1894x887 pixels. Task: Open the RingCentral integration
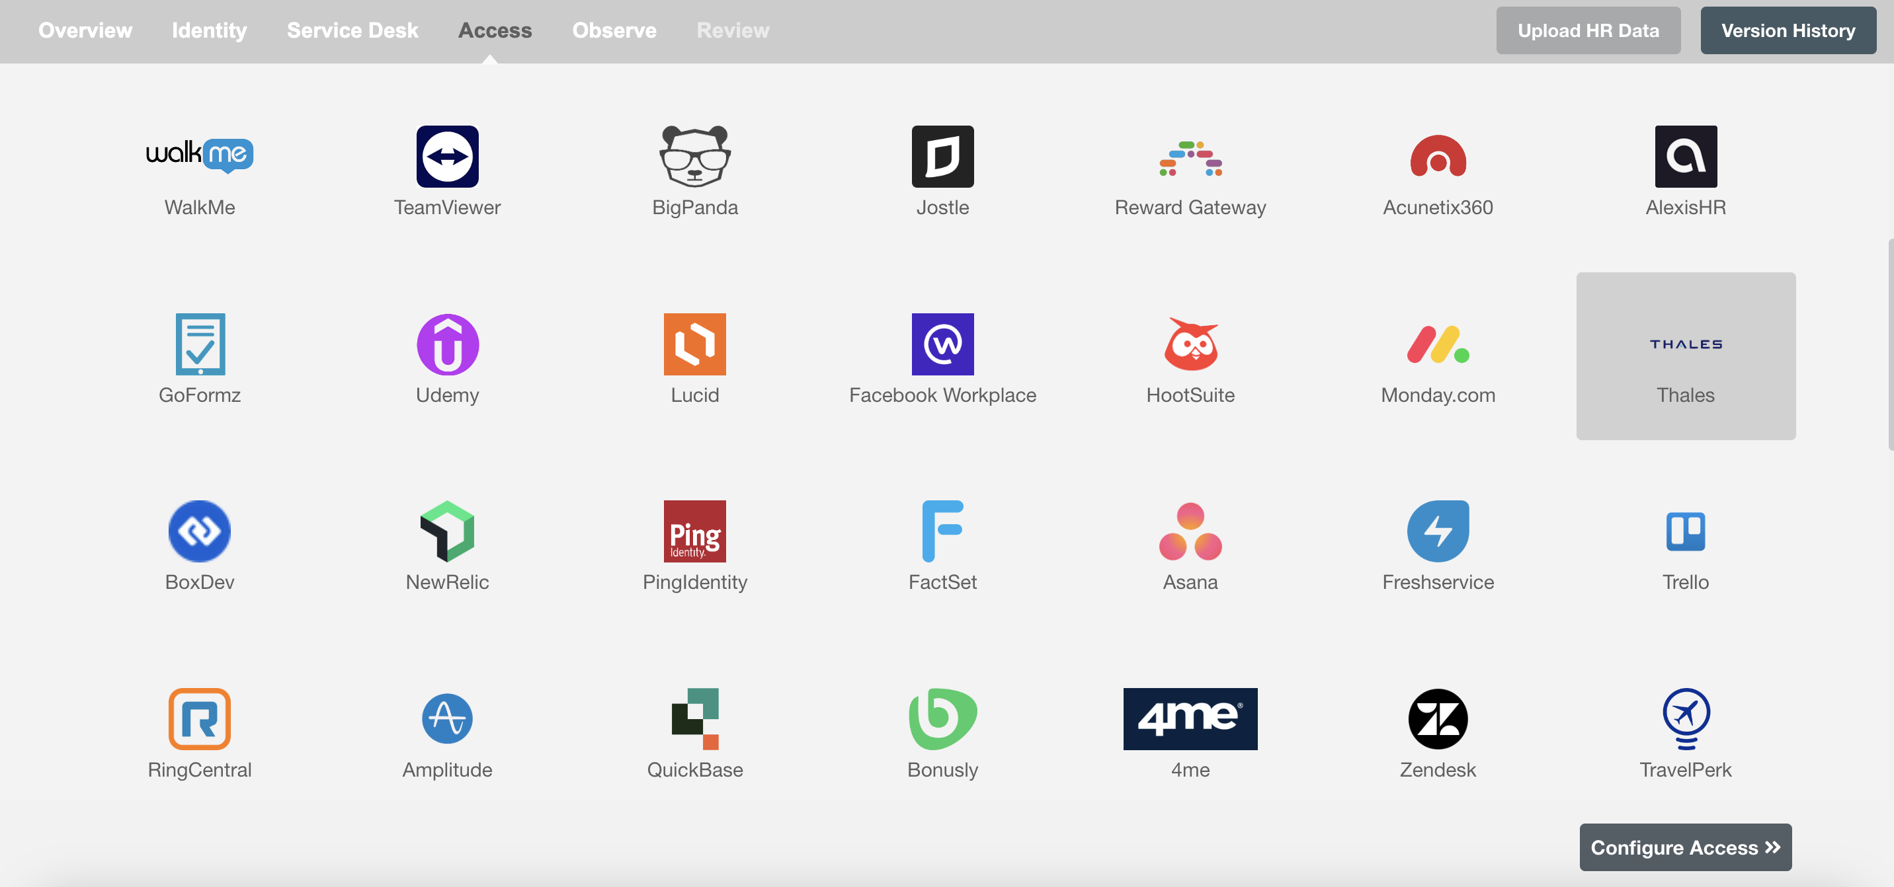point(199,718)
